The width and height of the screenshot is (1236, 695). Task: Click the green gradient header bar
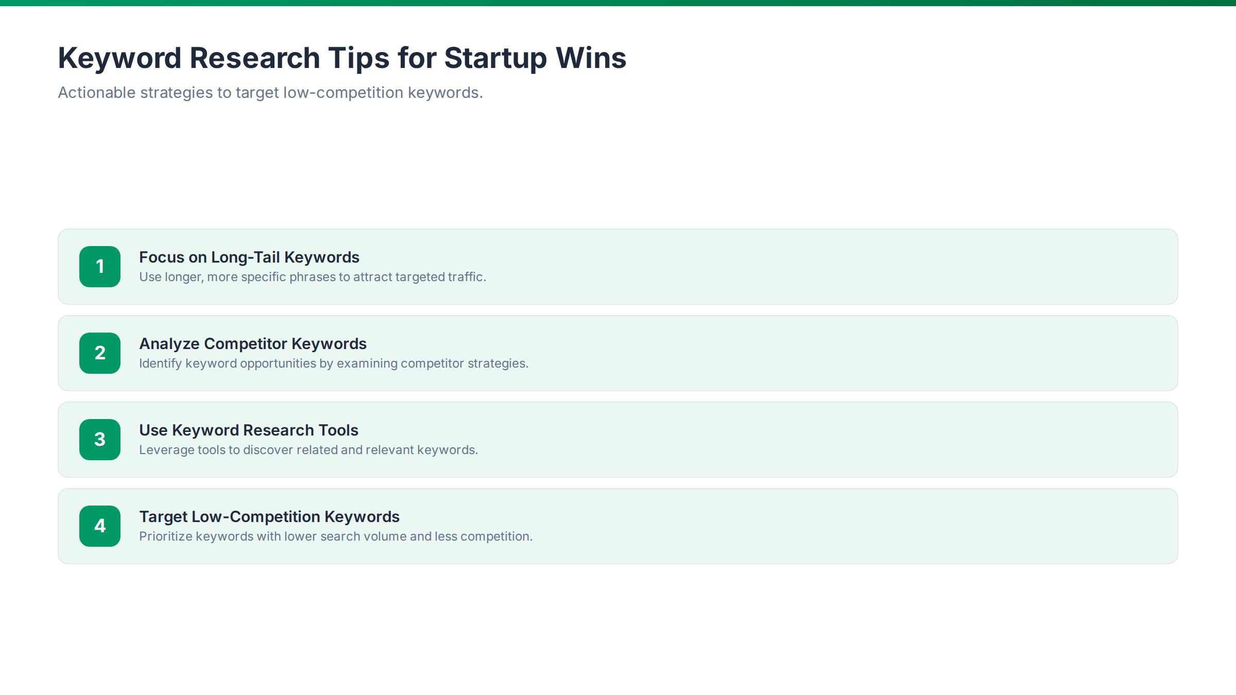pos(618,4)
